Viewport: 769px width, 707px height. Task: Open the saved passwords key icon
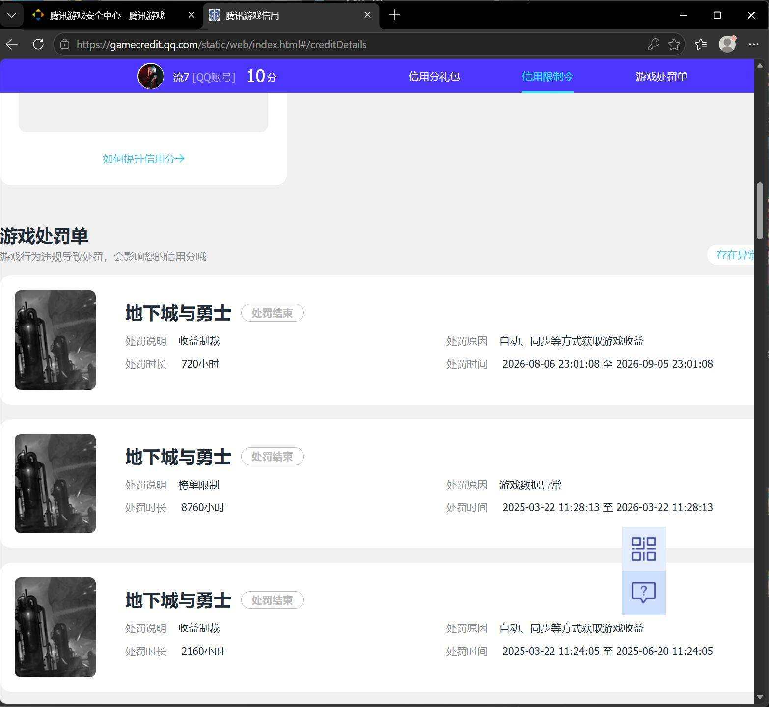653,44
